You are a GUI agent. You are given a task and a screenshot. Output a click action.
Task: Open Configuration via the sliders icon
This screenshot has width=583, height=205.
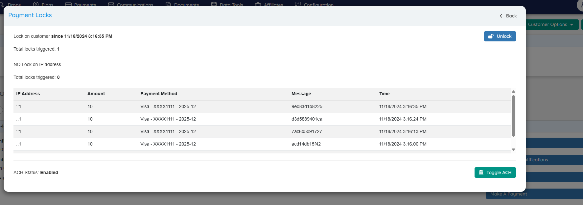click(298, 4)
